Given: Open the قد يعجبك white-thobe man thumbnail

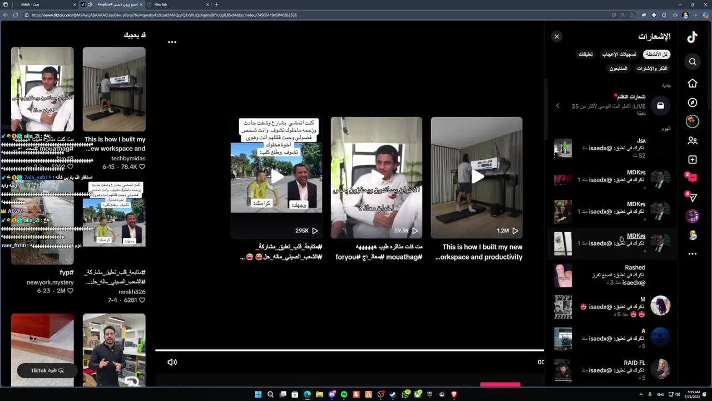Looking at the screenshot, I should tap(42, 89).
